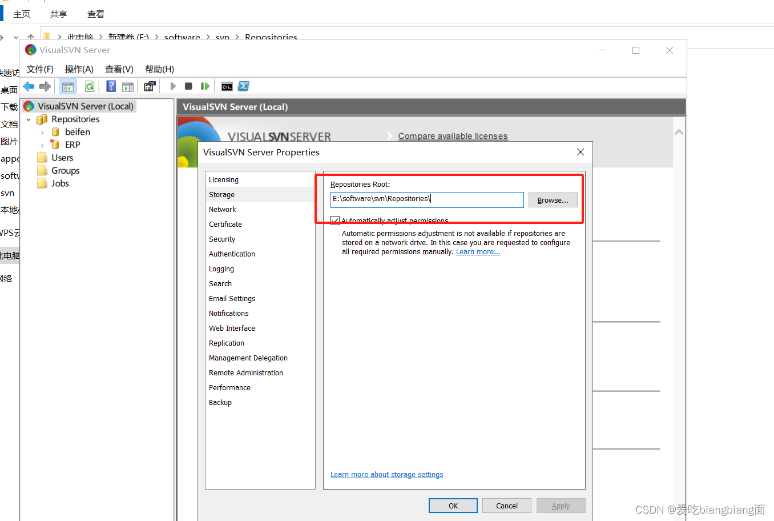774x521 pixels.
Task: Click the Forward arrow toolbar icon
Action: pyautogui.click(x=45, y=86)
